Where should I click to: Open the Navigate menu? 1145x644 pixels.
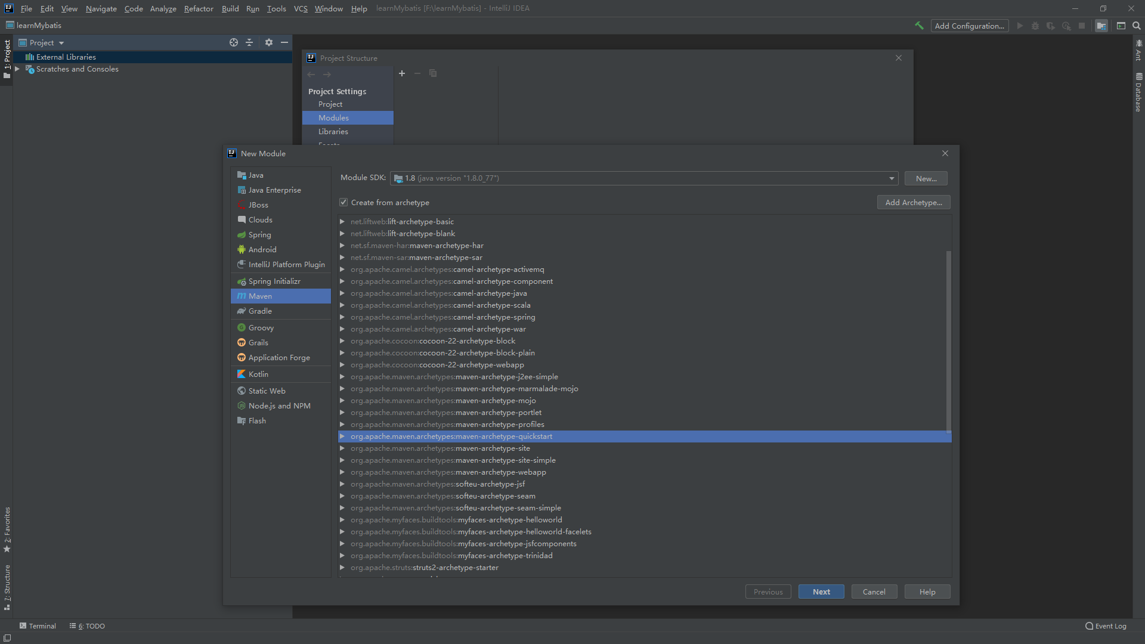point(101,8)
